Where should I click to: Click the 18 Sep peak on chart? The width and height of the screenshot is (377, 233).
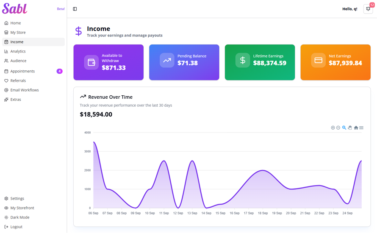point(263,170)
